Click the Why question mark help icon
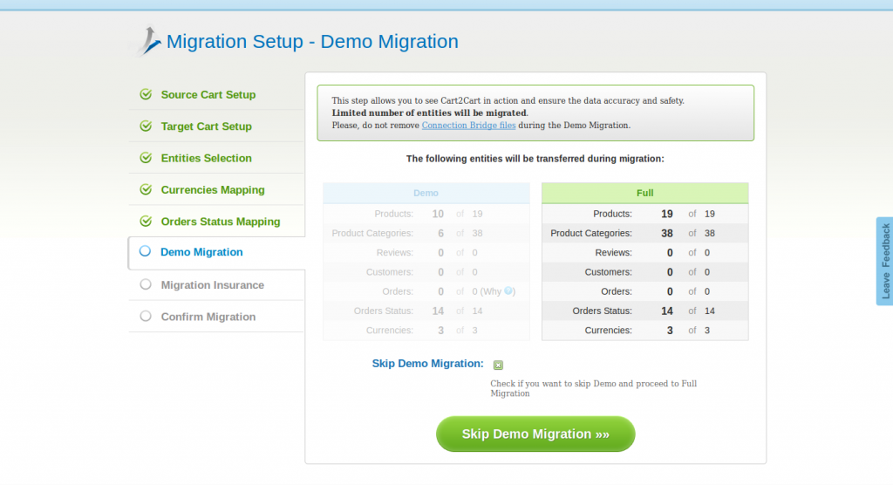The width and height of the screenshot is (893, 485). (509, 291)
